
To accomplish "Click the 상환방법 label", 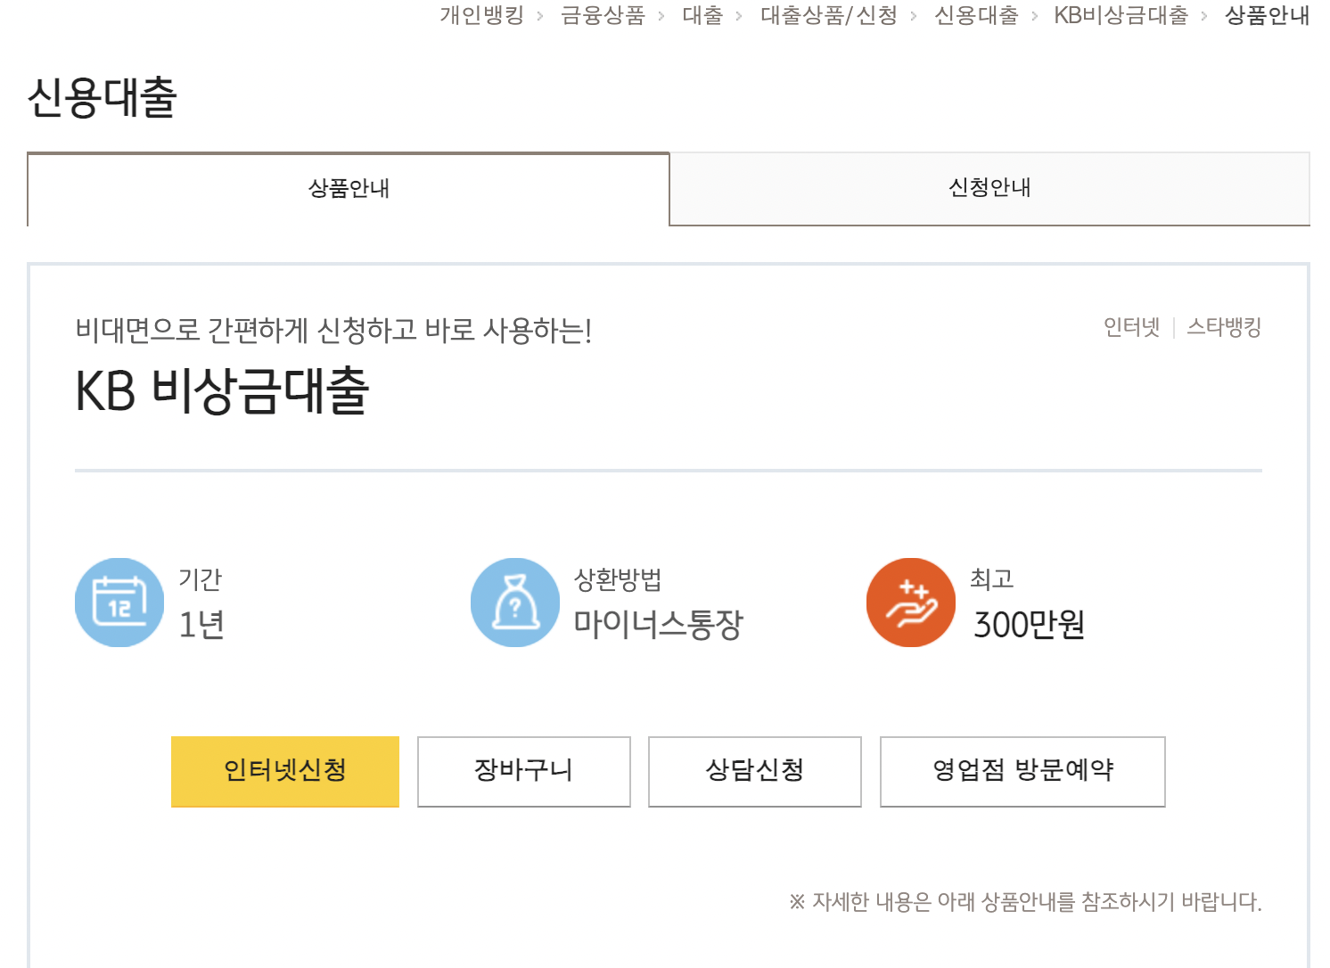I will (618, 579).
